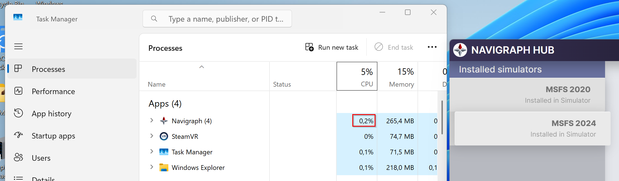Viewport: 619px width, 181px height.
Task: Sort by the Memory column header
Action: click(x=398, y=76)
